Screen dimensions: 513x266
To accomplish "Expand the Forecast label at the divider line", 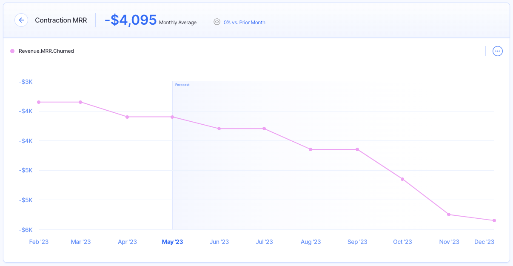I will tap(182, 85).
